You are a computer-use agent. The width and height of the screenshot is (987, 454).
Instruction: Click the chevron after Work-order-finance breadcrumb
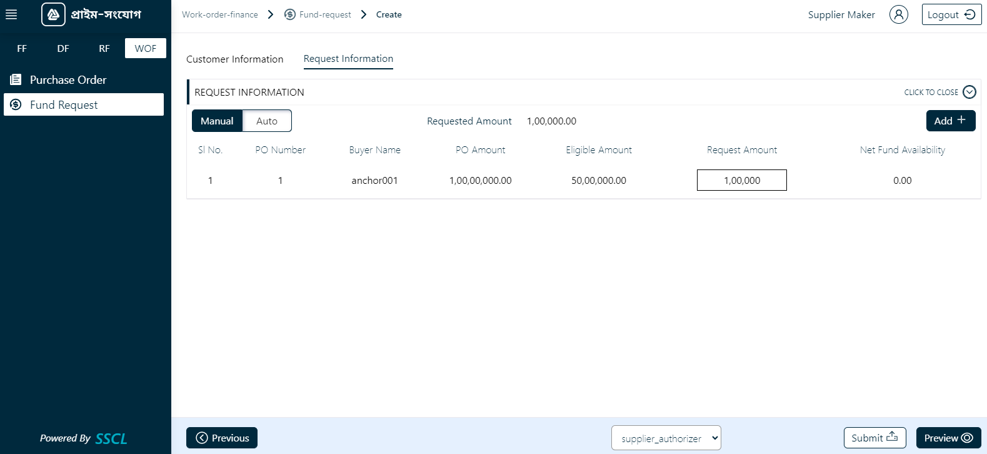271,14
